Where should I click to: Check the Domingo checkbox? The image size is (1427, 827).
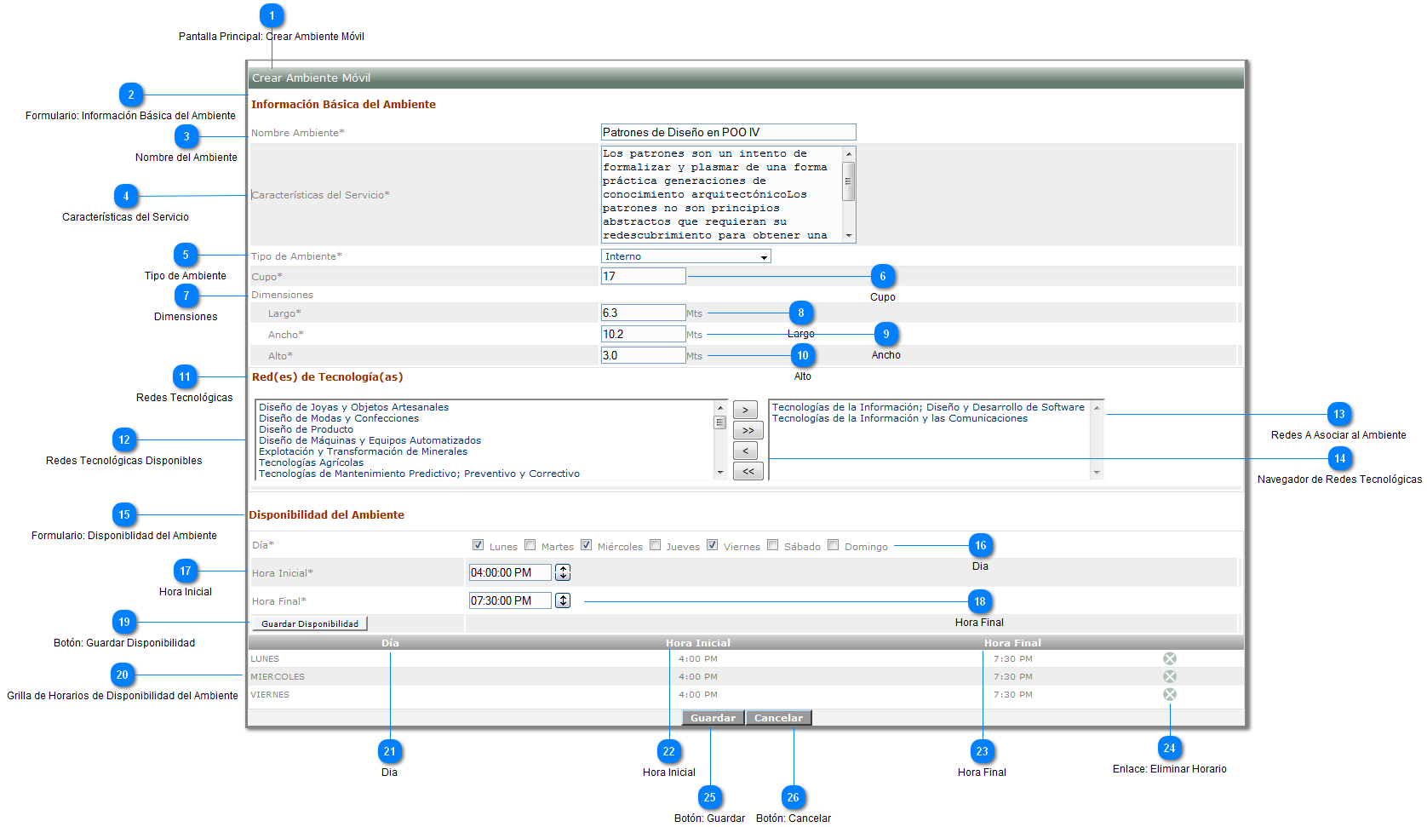pos(833,545)
